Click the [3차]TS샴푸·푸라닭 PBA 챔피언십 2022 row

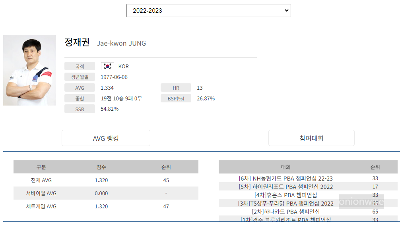point(308,203)
